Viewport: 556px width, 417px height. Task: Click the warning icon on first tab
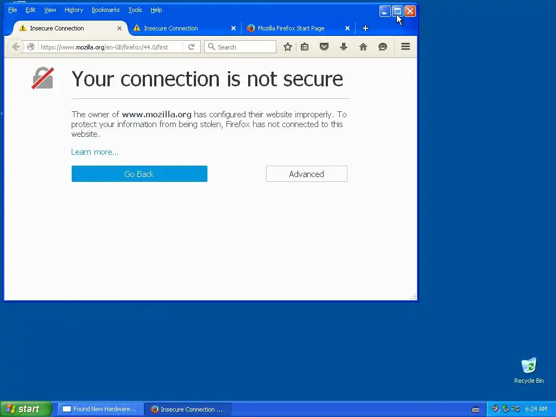[23, 28]
